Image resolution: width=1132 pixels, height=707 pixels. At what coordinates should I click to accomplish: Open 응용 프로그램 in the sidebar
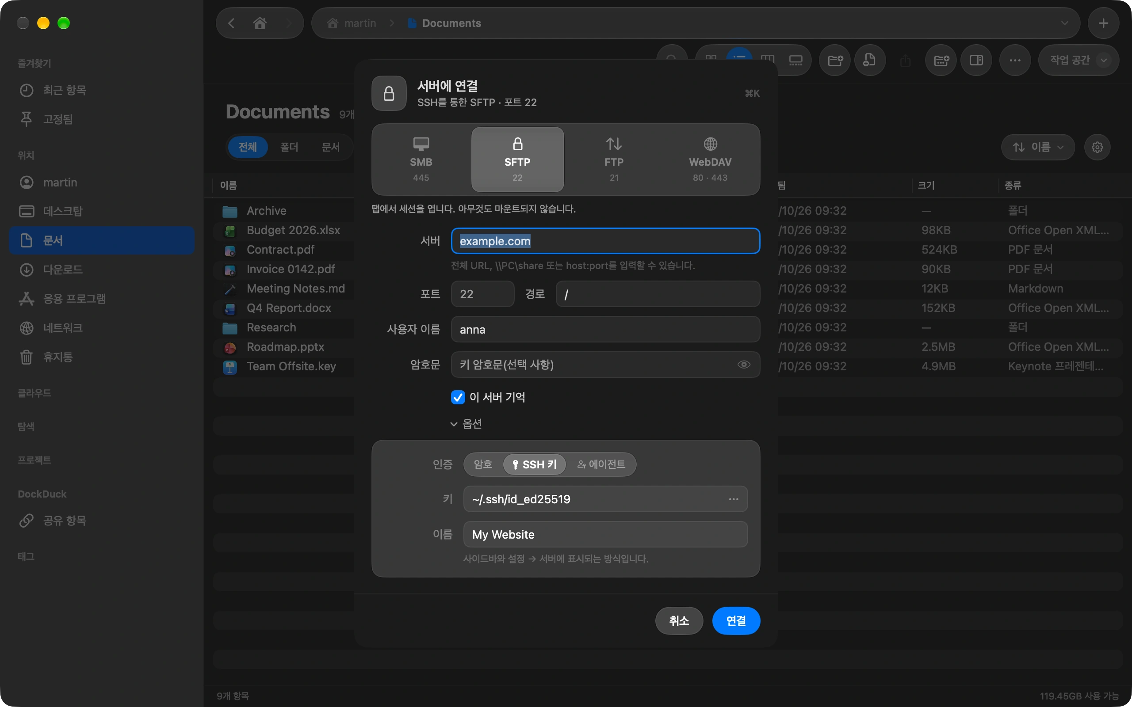tap(101, 298)
